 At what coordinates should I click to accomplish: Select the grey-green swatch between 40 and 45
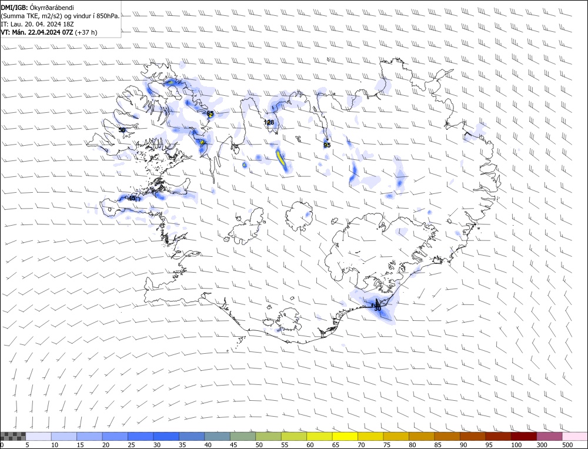pos(217,436)
